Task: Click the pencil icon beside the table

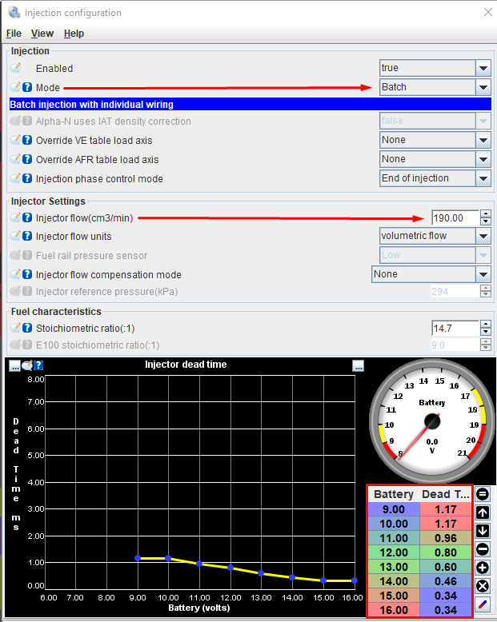Action: click(483, 604)
